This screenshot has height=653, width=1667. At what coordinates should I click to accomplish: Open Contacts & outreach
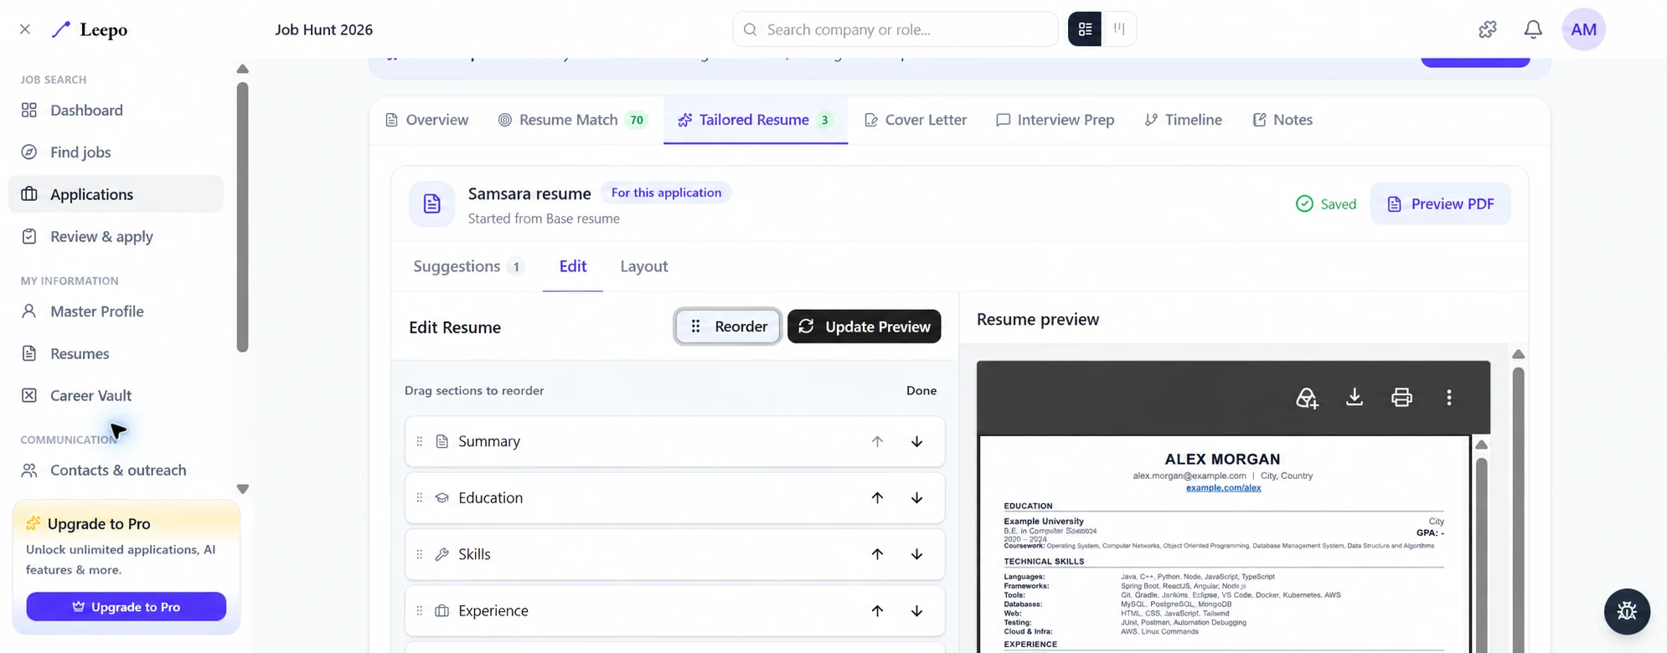click(116, 470)
